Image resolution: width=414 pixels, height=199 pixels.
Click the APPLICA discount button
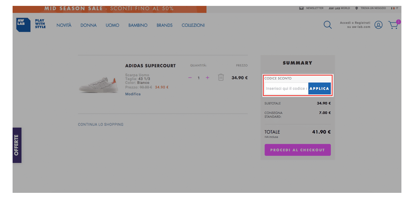point(319,88)
